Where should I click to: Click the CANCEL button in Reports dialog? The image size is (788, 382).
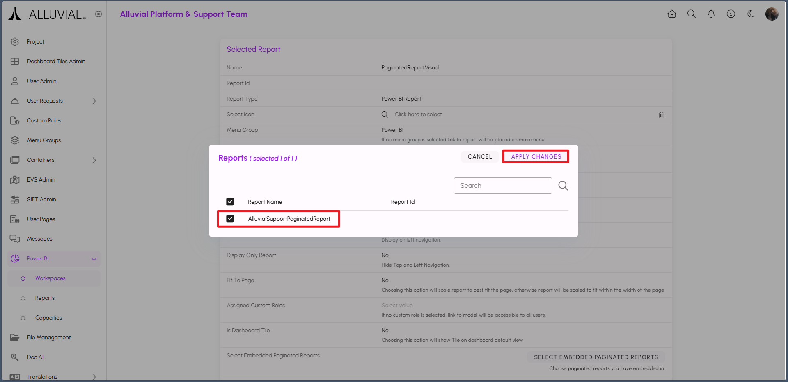point(480,156)
